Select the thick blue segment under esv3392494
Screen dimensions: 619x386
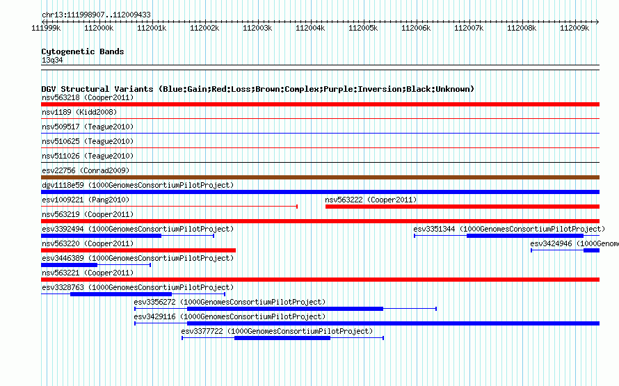click(x=101, y=236)
